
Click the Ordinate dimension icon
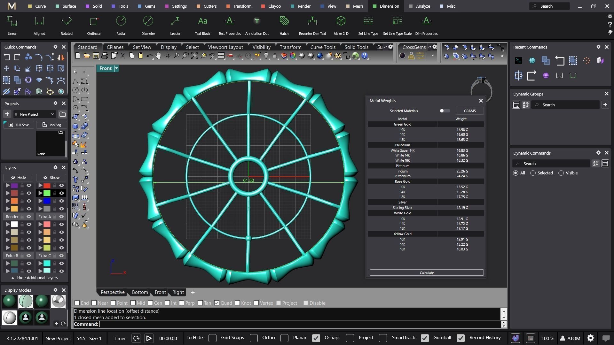coord(94,25)
